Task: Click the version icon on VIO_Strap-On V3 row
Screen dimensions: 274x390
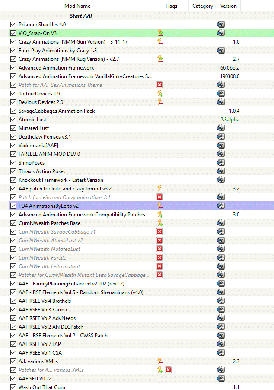Action: click(x=221, y=33)
